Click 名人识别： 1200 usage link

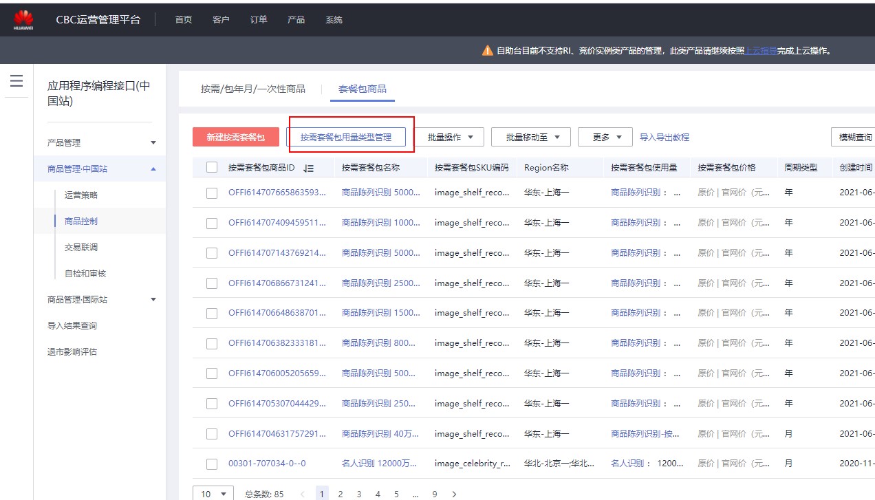coord(646,464)
